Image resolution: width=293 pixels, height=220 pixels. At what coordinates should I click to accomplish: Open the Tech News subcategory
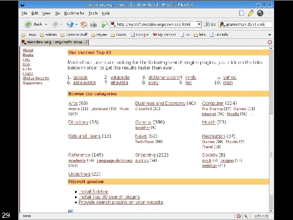point(144,142)
